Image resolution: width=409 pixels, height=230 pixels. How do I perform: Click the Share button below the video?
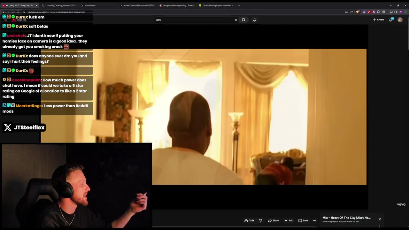tap(274, 220)
